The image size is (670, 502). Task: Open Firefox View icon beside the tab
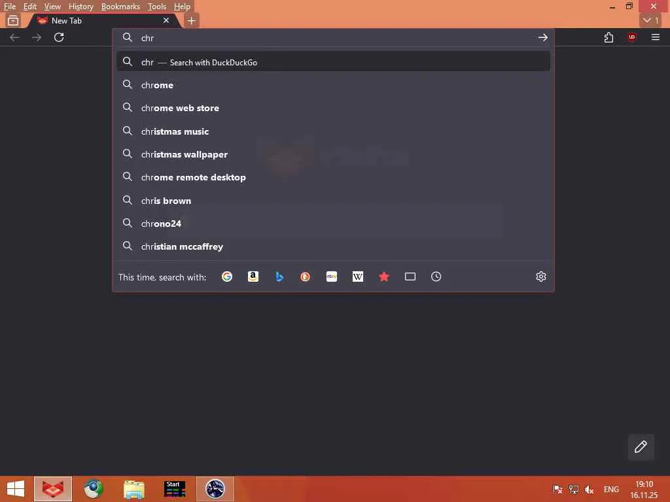point(13,20)
